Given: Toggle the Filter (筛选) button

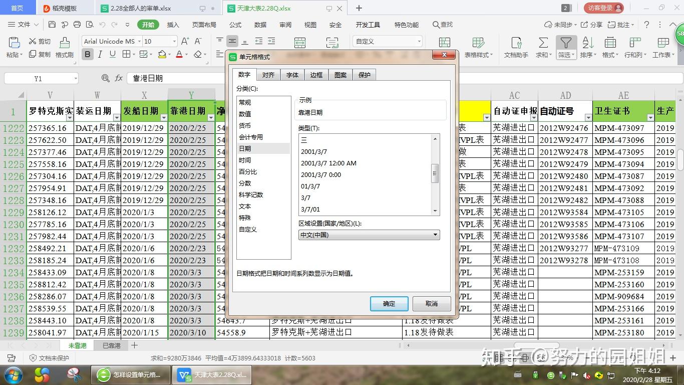Looking at the screenshot, I should [x=566, y=48].
